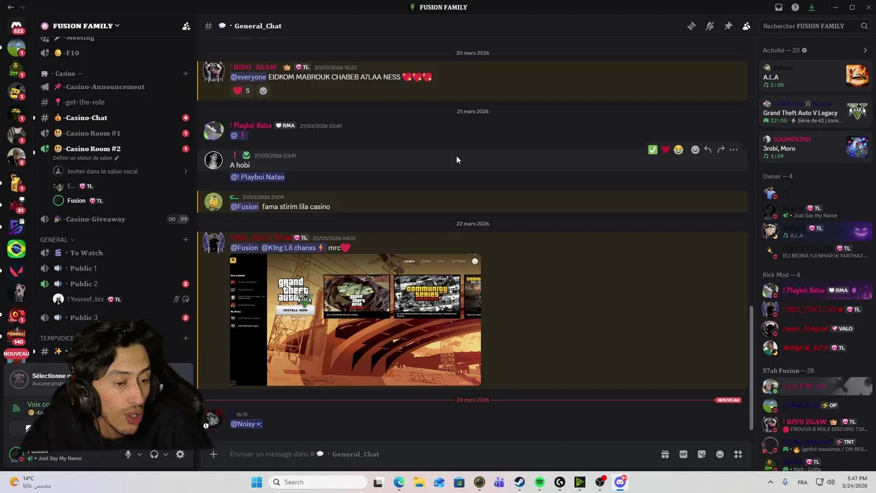
Task: Click the green download update icon
Action: (x=812, y=8)
